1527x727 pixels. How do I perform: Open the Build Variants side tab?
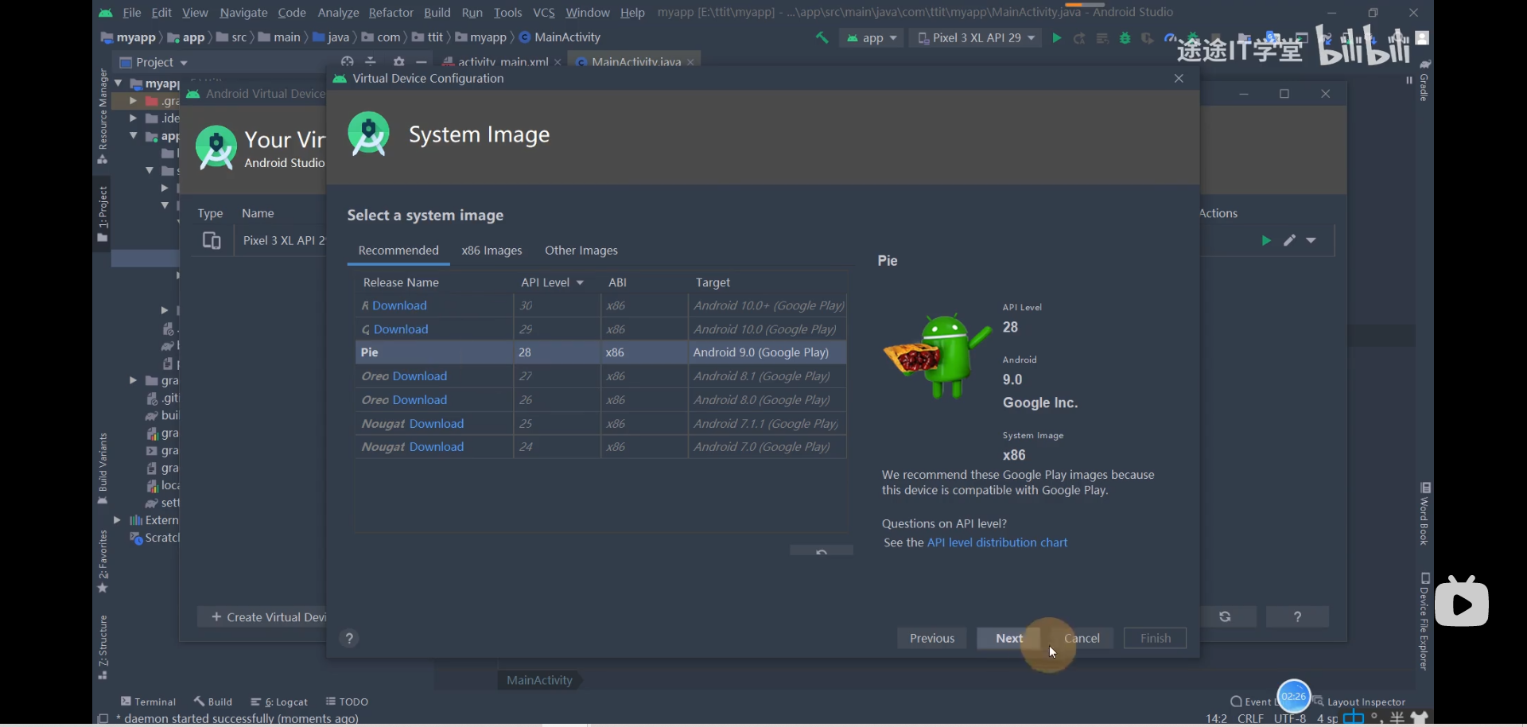pyautogui.click(x=103, y=468)
